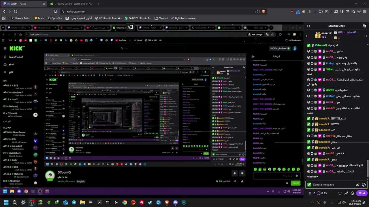Open Brave browser from the taskbar
369x207 pixels.
(x=167, y=202)
